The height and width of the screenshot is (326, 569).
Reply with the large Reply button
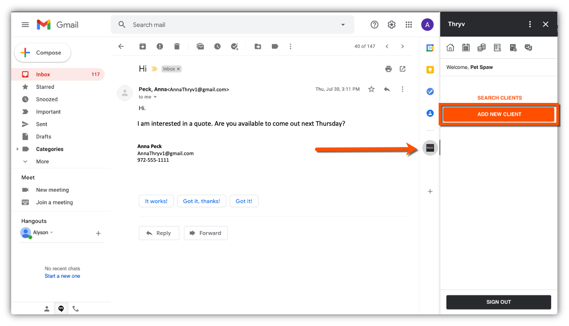(159, 233)
